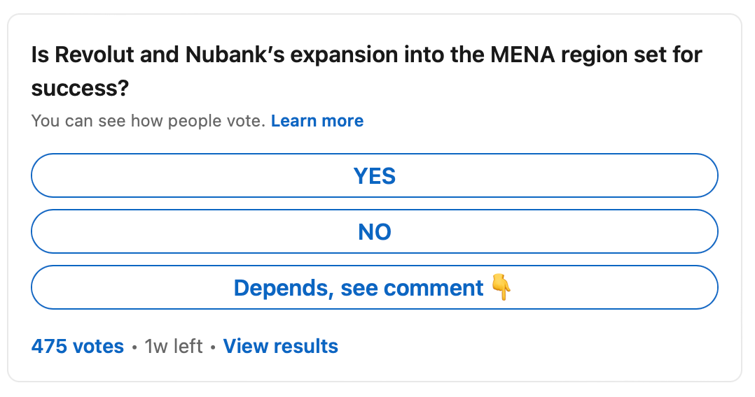Image resolution: width=755 pixels, height=397 pixels.
Task: Click the word "MENA" in the headline
Action: (522, 55)
